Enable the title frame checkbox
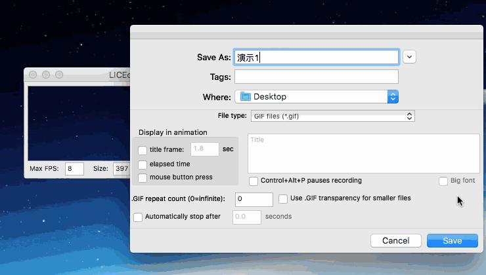This screenshot has height=275, width=486. tap(143, 151)
